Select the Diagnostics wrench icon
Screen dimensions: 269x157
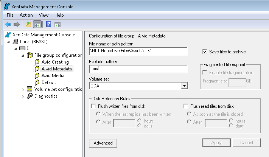click(x=30, y=96)
